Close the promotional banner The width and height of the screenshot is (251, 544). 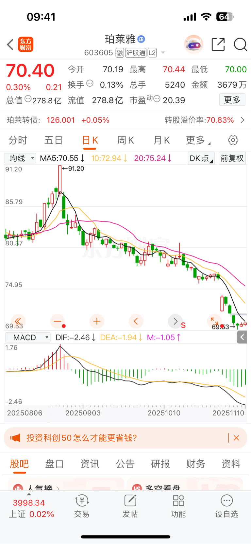pos(237,438)
